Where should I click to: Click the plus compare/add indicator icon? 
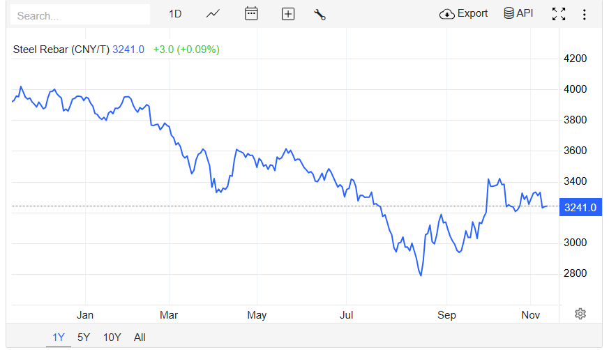coord(287,14)
